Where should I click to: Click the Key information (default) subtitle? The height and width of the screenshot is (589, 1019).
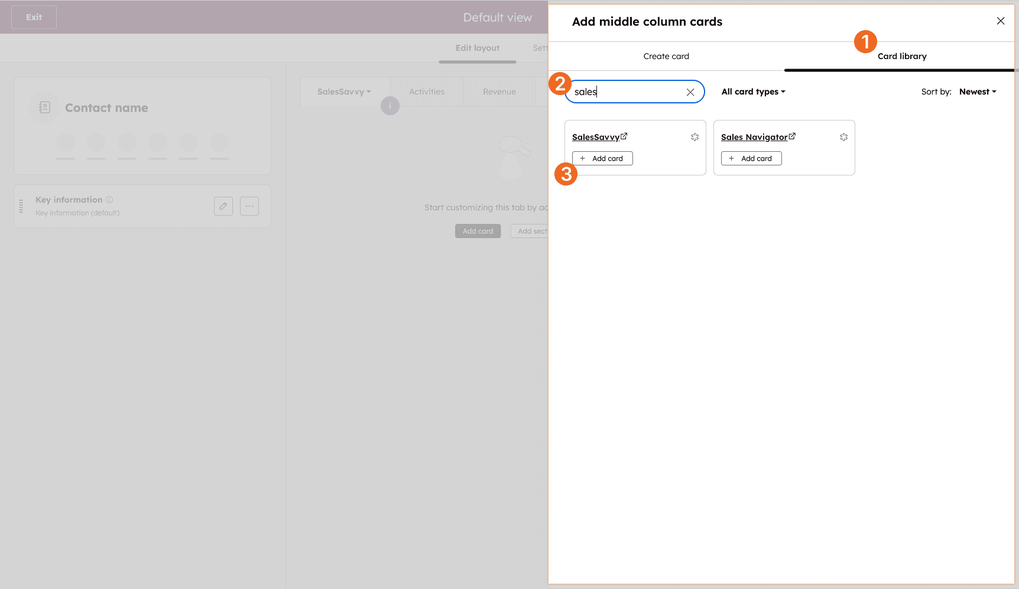click(77, 213)
